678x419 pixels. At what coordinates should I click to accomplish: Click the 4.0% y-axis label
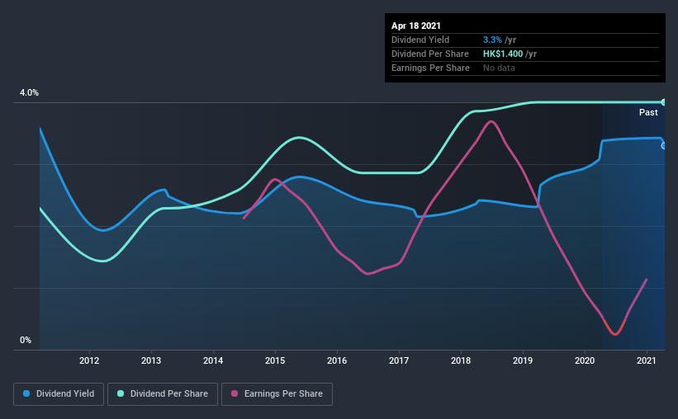(29, 93)
